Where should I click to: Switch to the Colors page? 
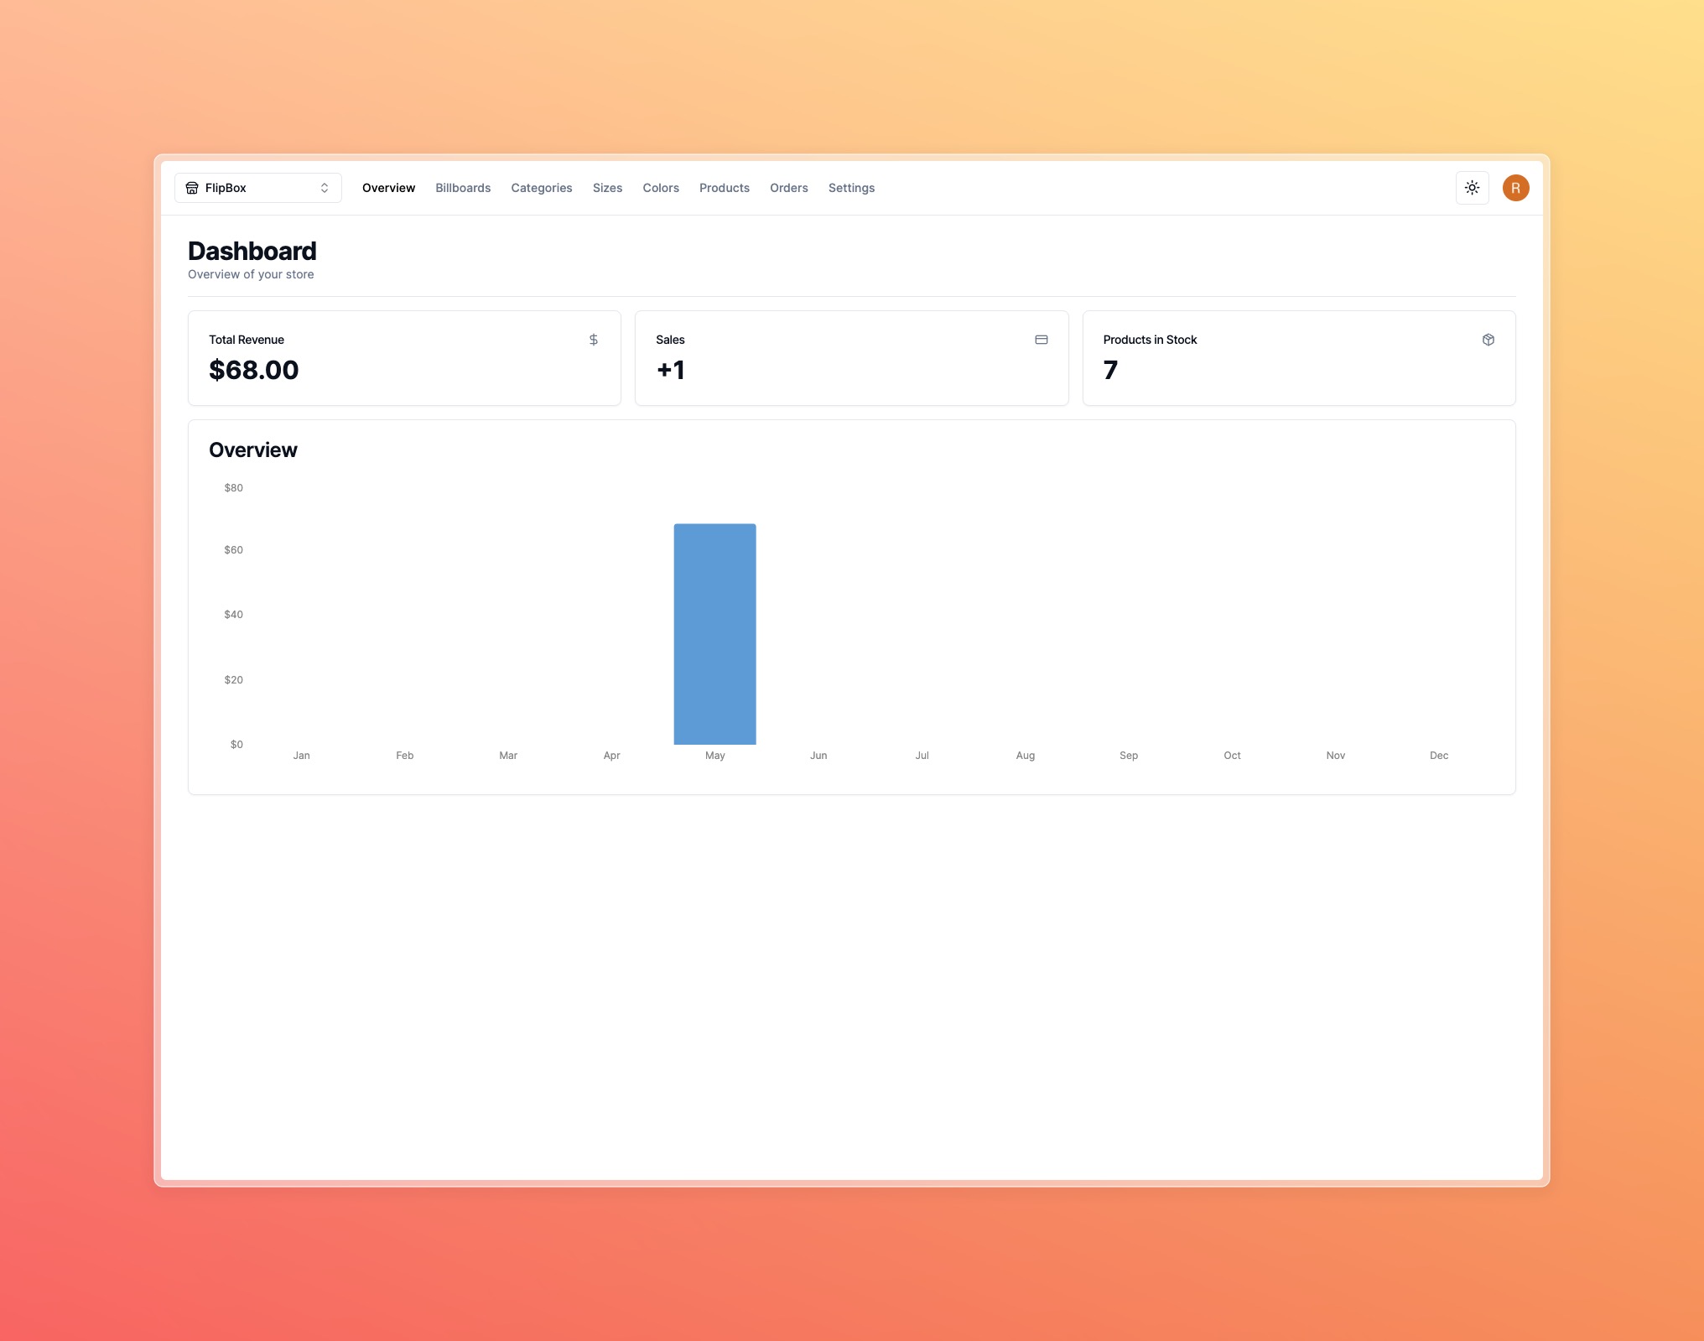661,188
